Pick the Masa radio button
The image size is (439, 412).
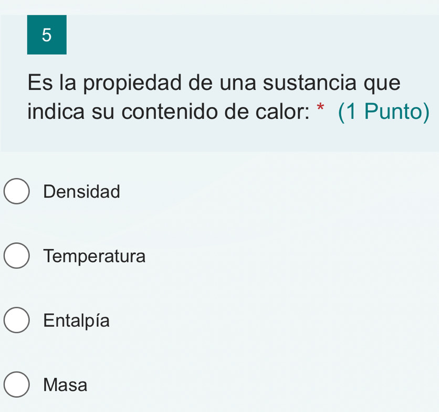point(17,385)
